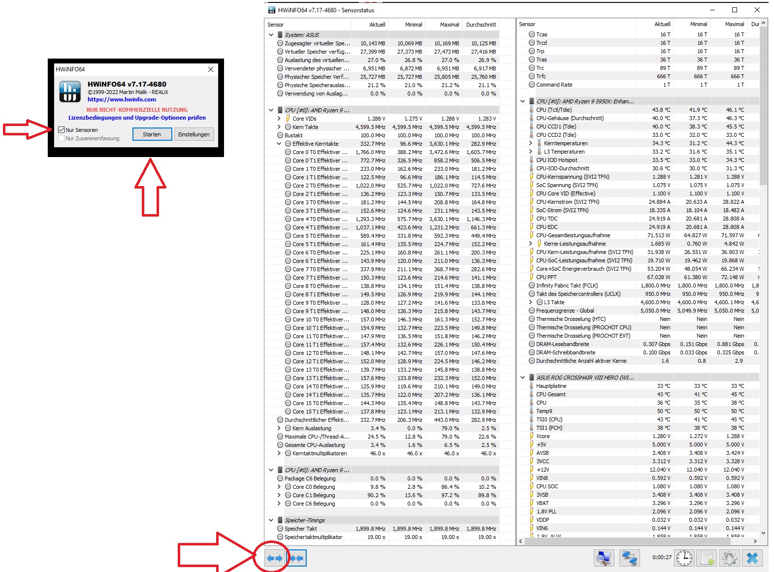The width and height of the screenshot is (774, 572).
Task: Open the www.hwinfo.com link
Action: click(122, 99)
